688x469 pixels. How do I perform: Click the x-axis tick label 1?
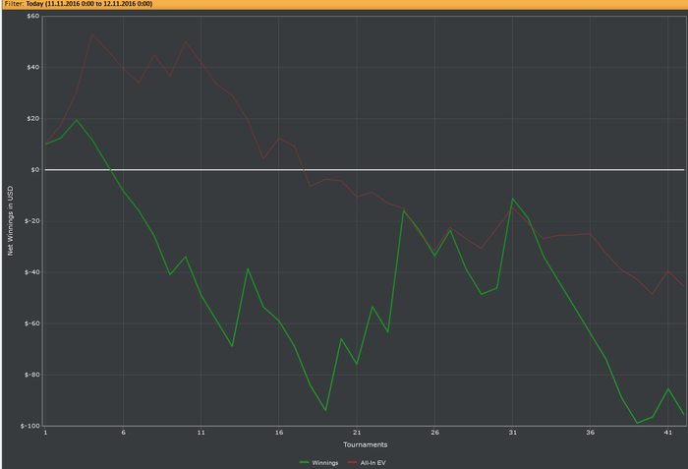point(45,433)
